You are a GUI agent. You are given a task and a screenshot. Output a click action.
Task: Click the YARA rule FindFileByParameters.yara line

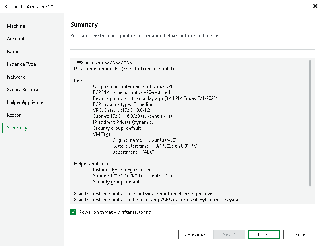click(157, 199)
